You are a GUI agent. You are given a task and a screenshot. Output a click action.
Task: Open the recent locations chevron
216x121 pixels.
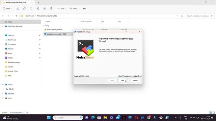point(12,16)
